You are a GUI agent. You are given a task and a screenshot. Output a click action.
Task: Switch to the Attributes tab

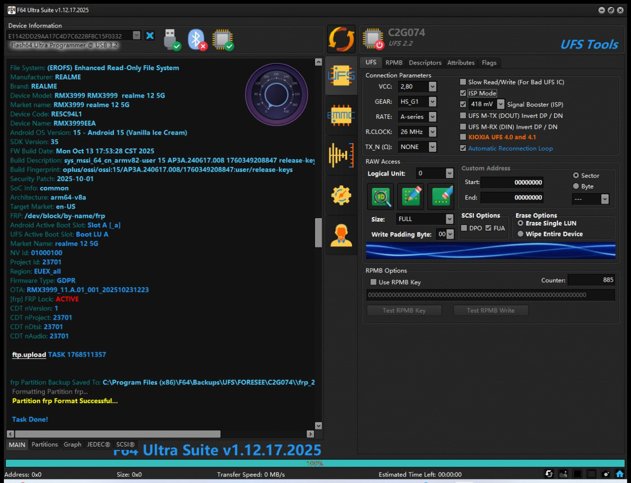coord(460,63)
